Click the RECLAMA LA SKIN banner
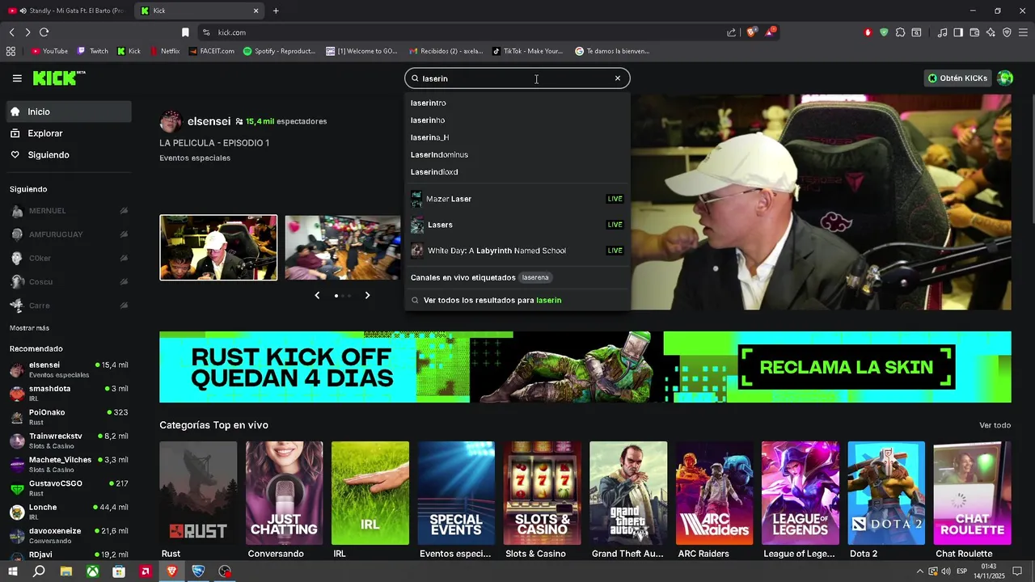The width and height of the screenshot is (1035, 582). 847,367
